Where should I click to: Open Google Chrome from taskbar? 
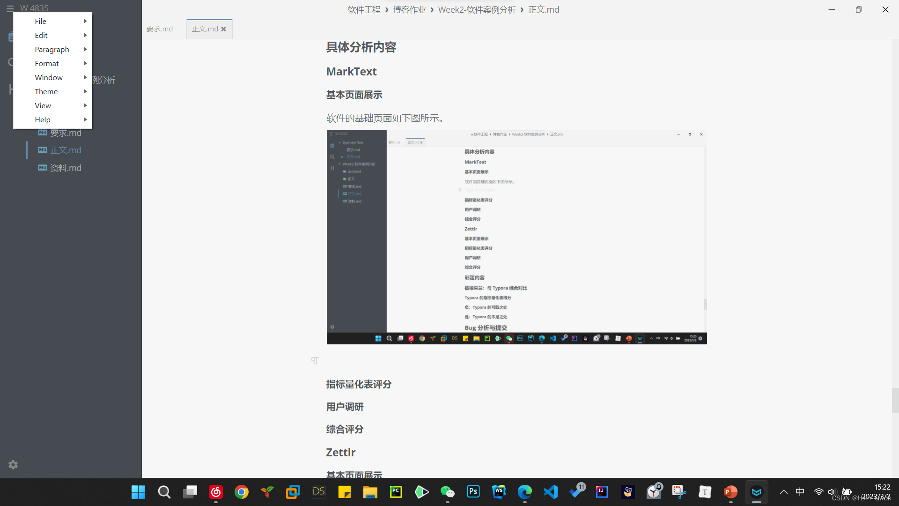(242, 491)
